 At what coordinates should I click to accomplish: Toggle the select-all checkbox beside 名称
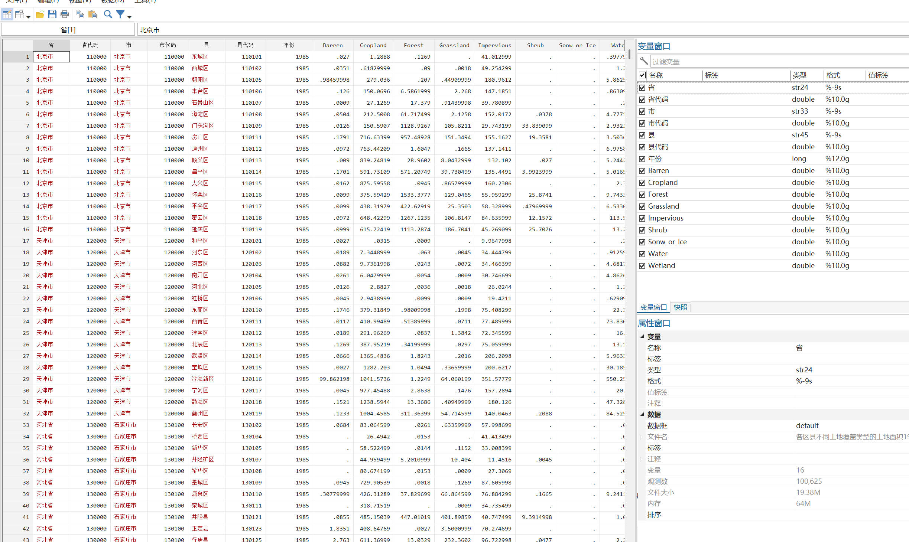(x=642, y=75)
